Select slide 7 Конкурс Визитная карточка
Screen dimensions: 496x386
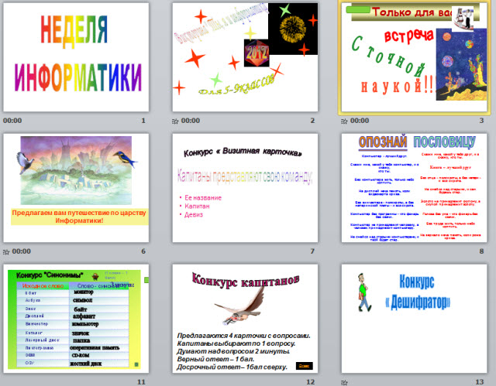click(245, 188)
